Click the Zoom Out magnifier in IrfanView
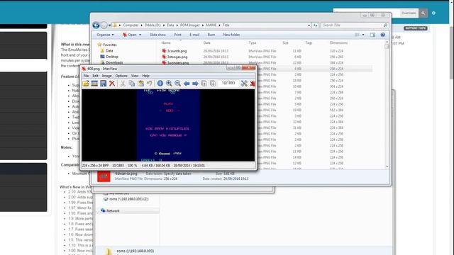Screen dimensions: 454x255 [x=178, y=84]
